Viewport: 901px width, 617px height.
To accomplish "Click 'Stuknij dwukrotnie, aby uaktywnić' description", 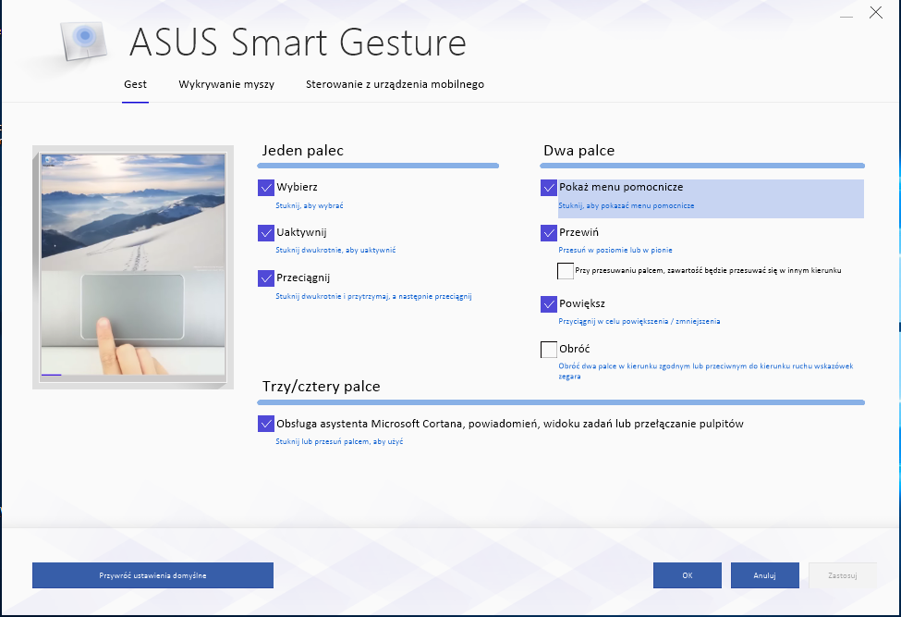I will tap(335, 250).
